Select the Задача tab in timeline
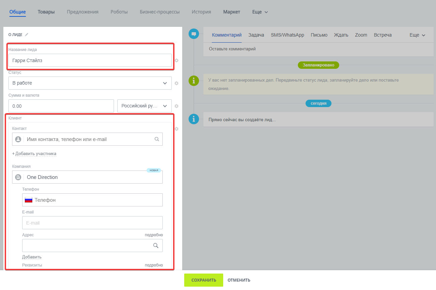The width and height of the screenshot is (436, 290). point(256,35)
